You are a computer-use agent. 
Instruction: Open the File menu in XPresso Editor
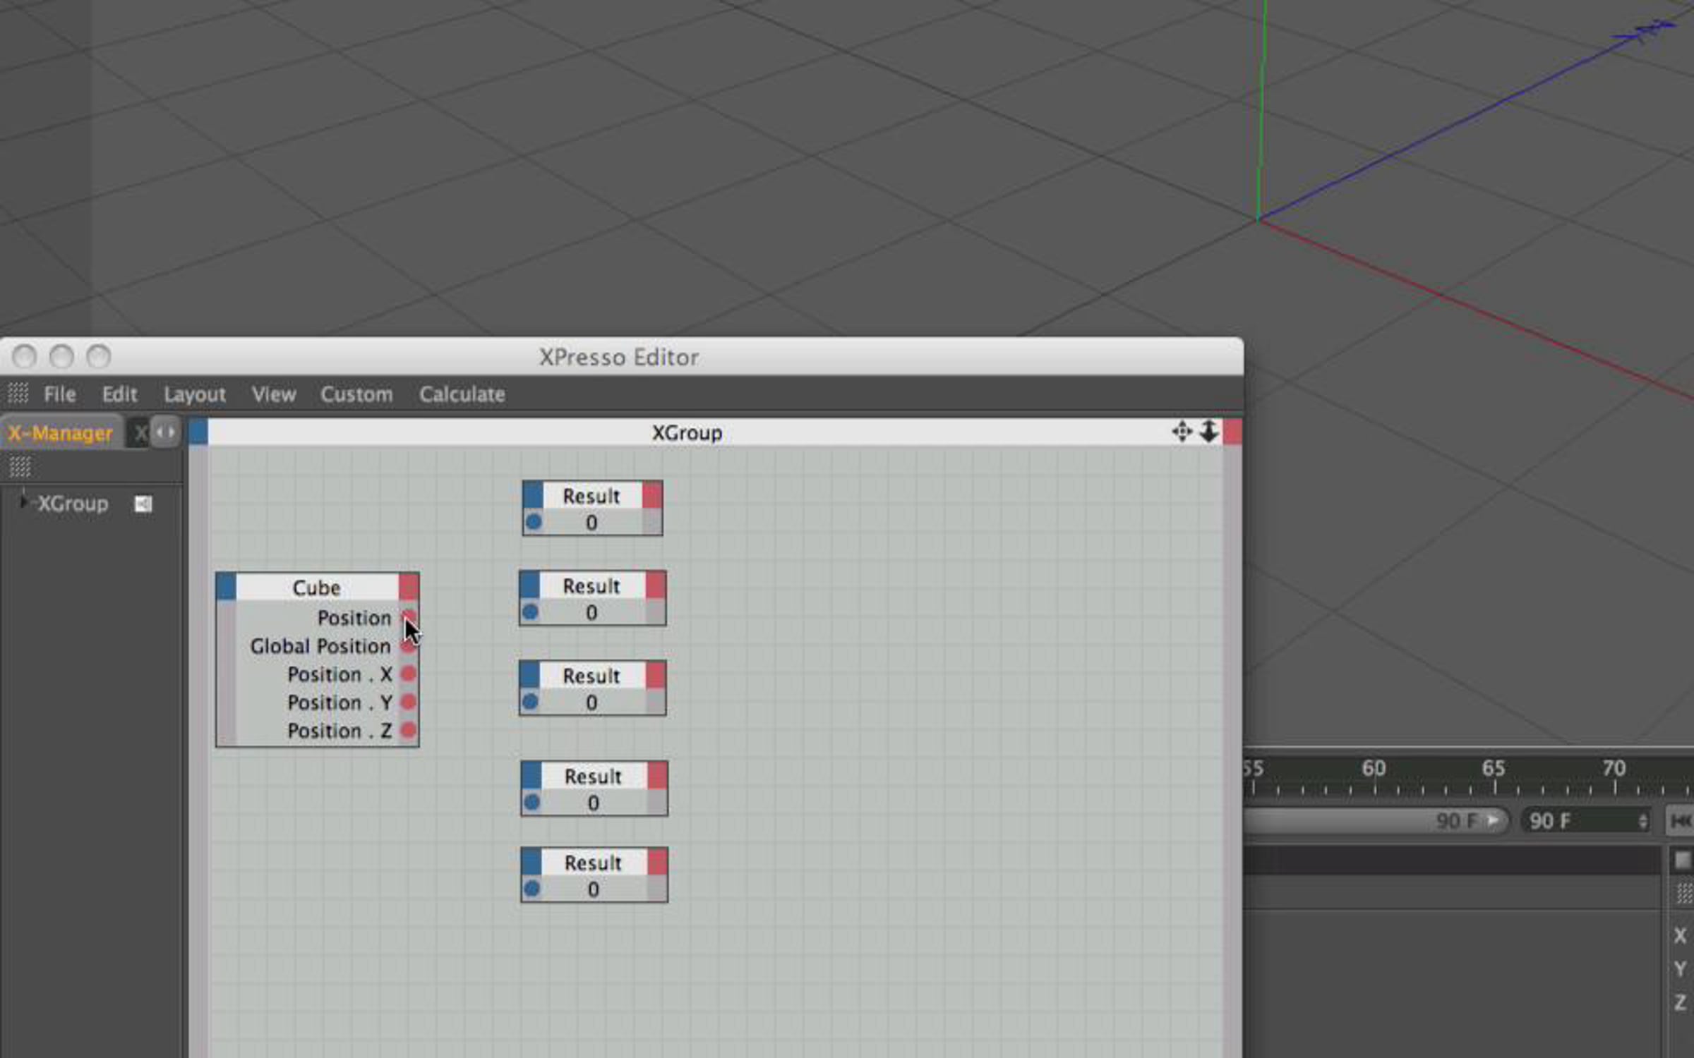59,394
